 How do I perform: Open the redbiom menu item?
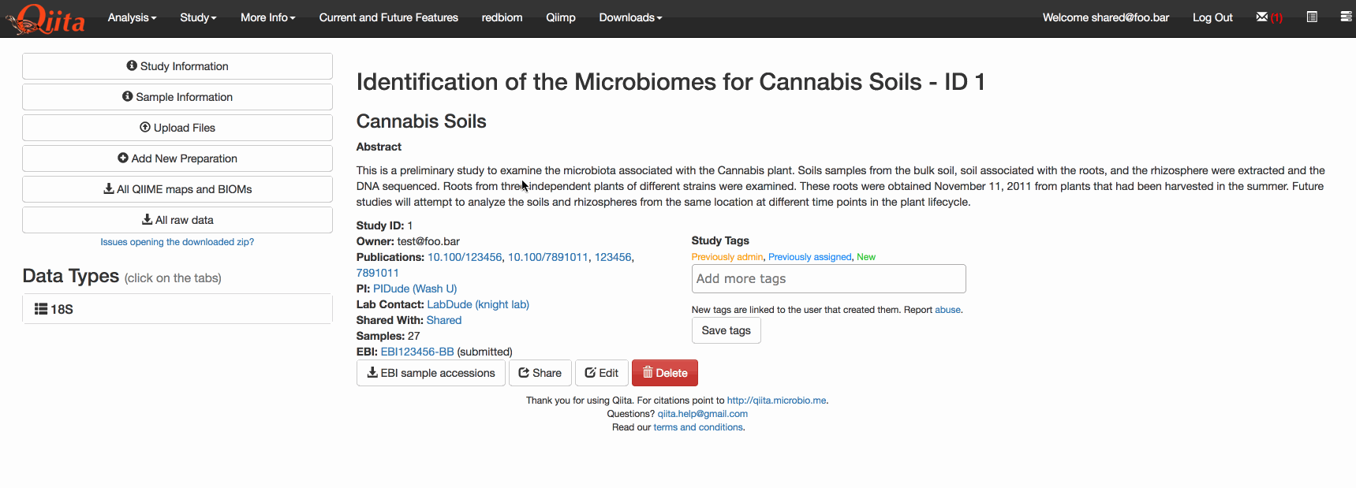click(x=502, y=17)
